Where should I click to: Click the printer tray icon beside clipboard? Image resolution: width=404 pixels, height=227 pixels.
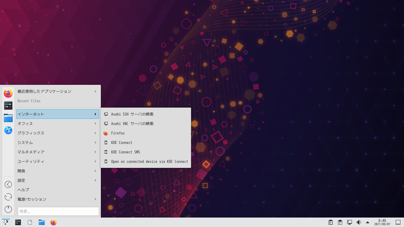coord(340,222)
